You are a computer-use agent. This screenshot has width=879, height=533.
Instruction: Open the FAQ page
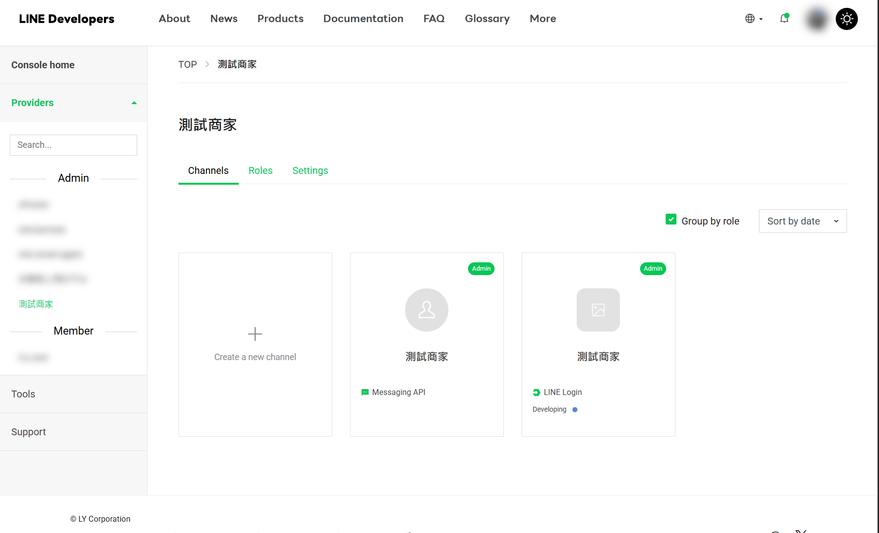[434, 19]
